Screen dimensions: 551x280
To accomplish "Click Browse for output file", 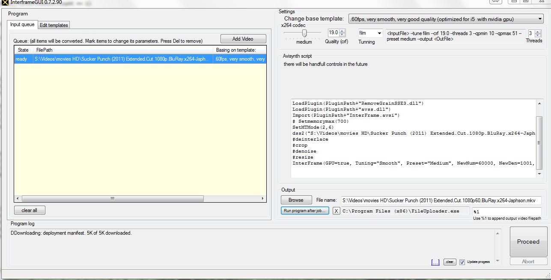I will [x=296, y=200].
